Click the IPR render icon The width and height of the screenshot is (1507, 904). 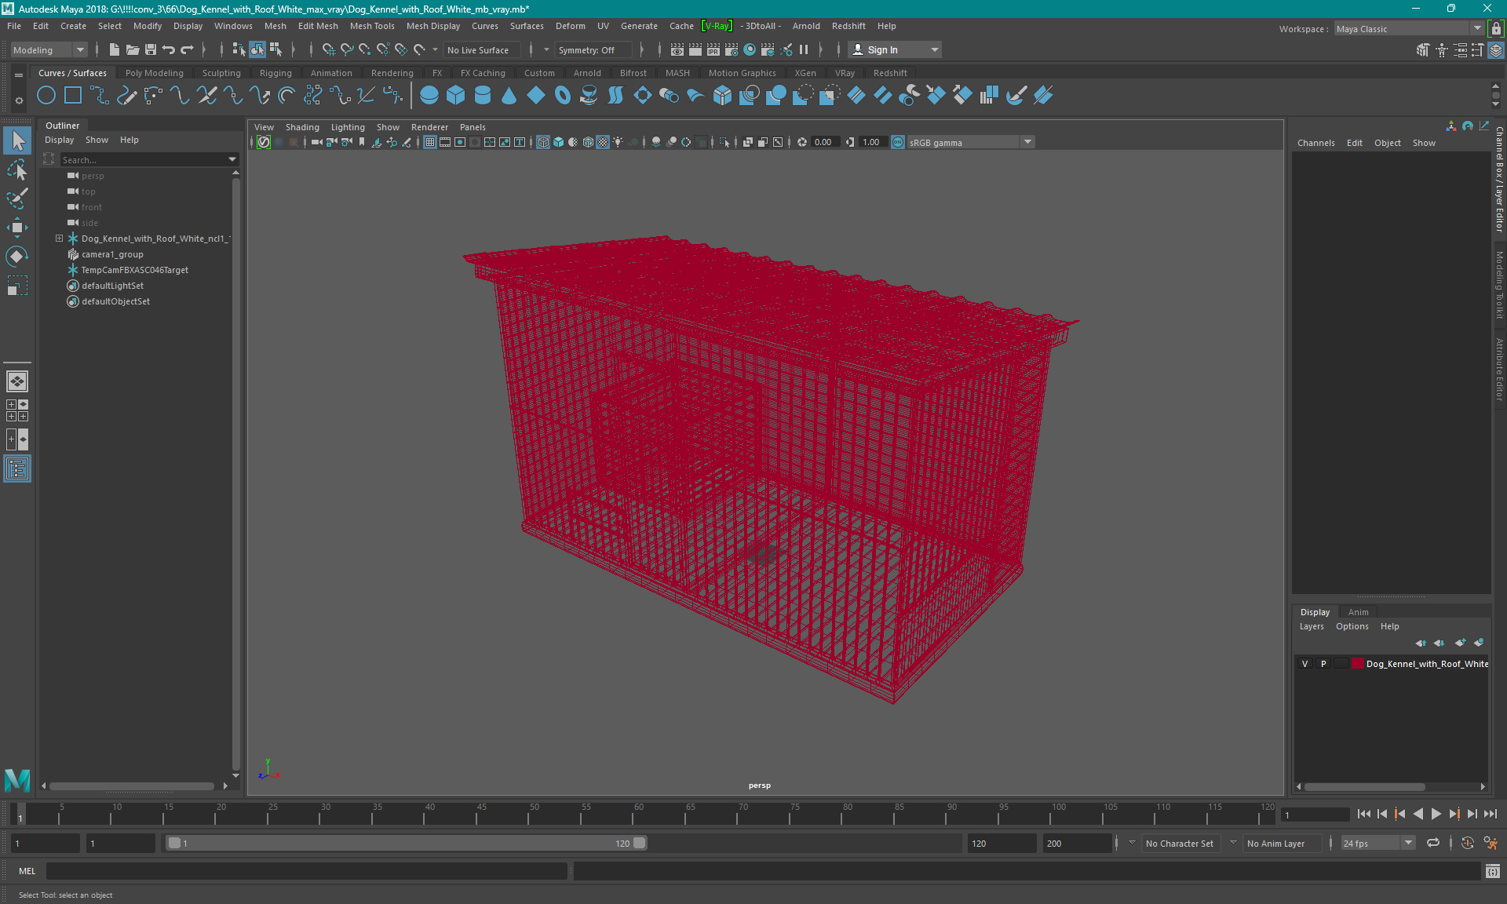coord(713,49)
